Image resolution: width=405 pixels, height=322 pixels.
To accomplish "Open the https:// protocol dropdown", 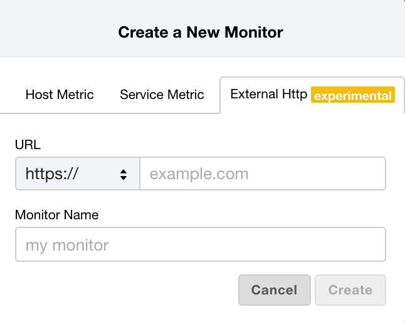I will click(77, 174).
